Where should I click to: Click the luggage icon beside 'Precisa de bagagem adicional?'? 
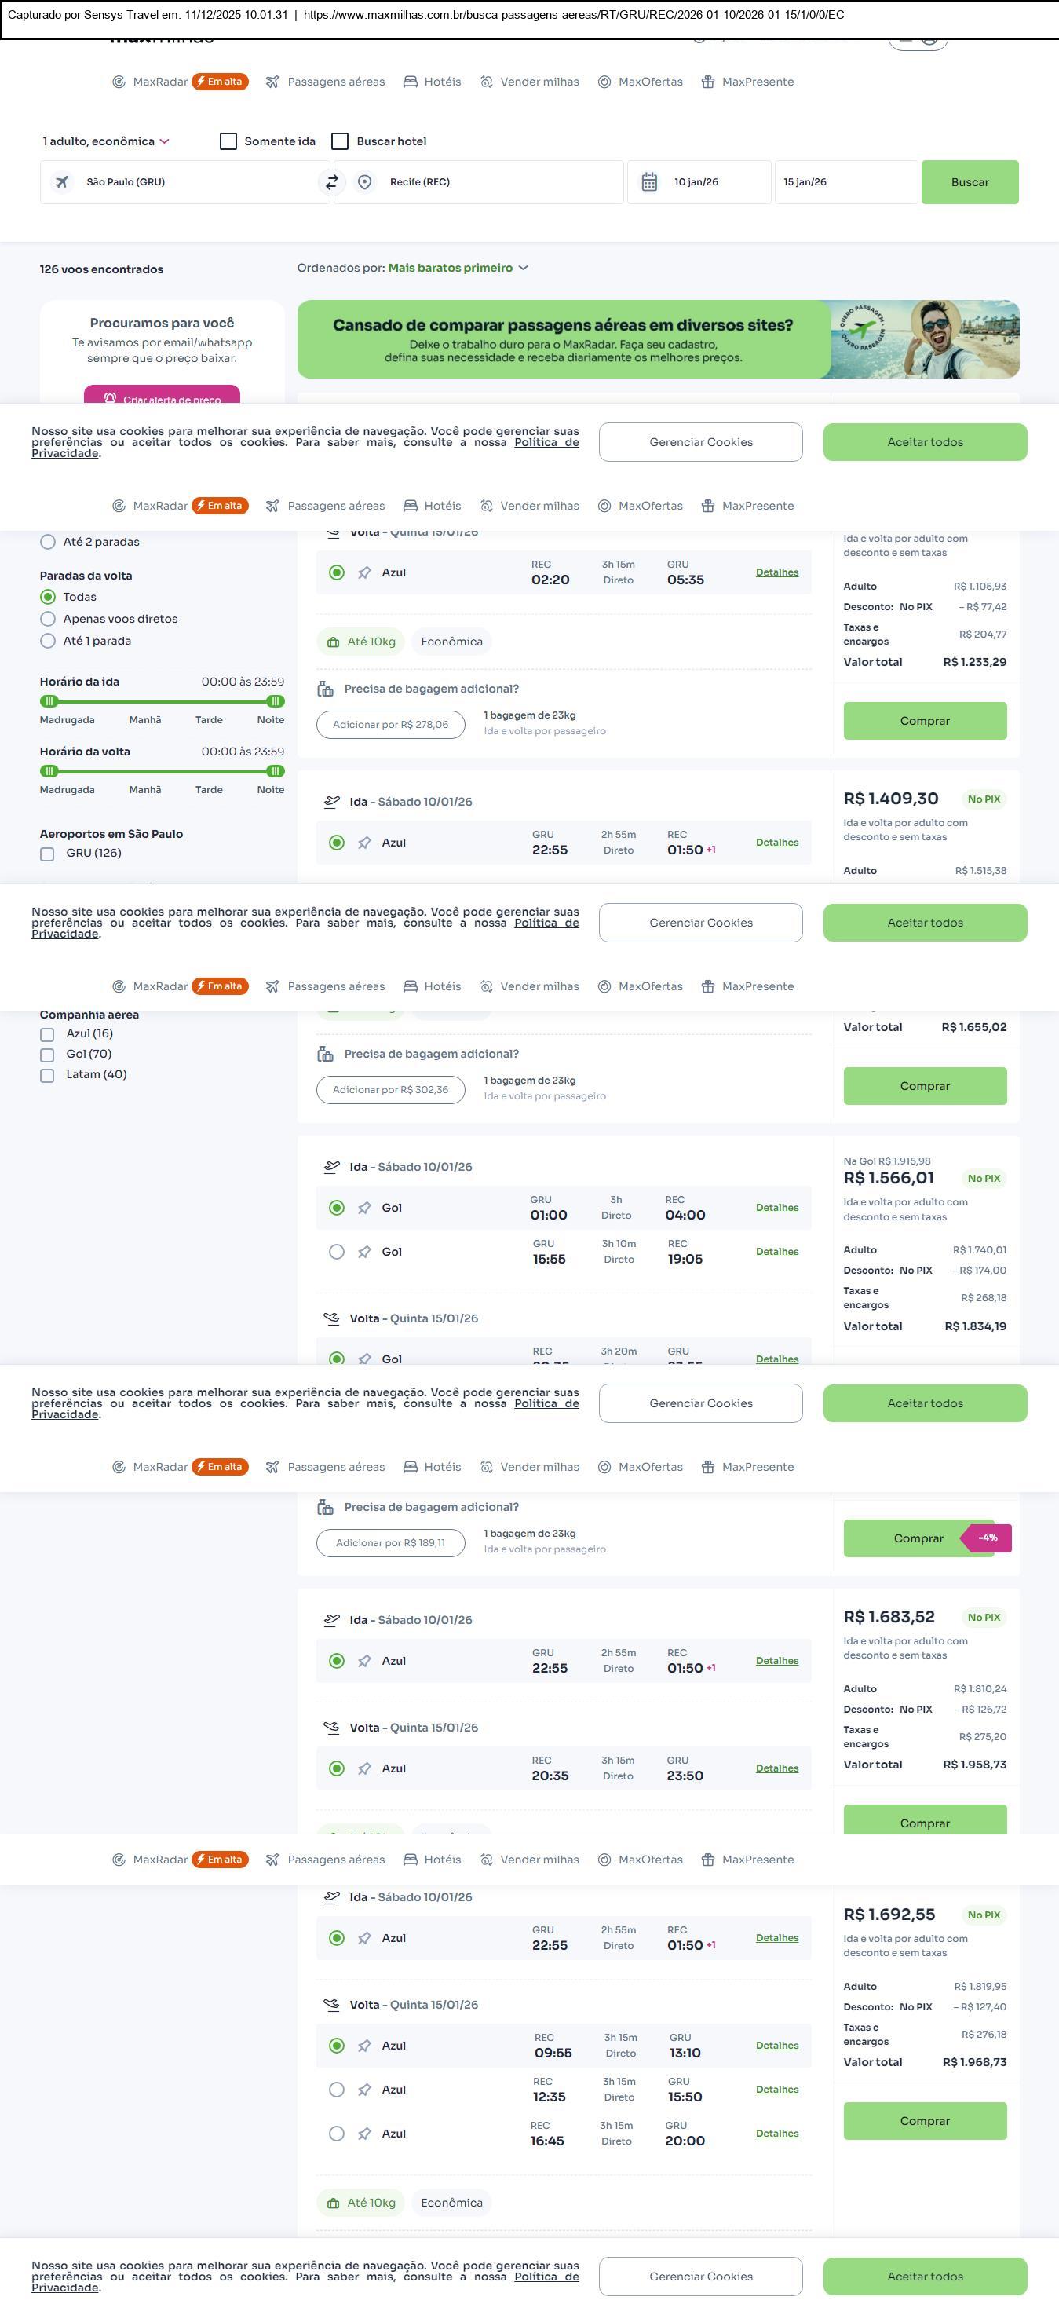325,689
